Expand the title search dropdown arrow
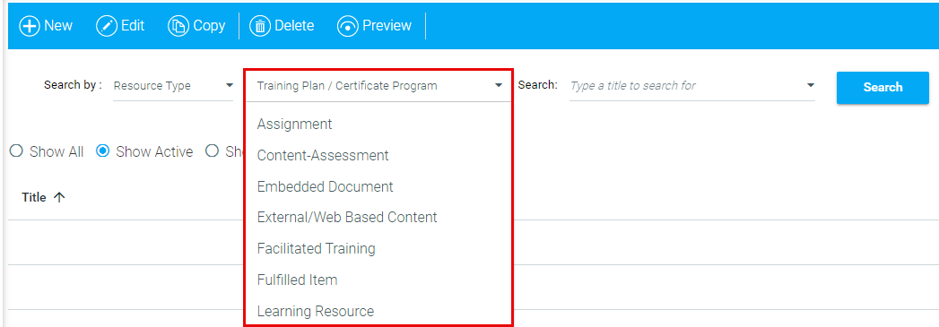The width and height of the screenshot is (939, 327). (811, 85)
